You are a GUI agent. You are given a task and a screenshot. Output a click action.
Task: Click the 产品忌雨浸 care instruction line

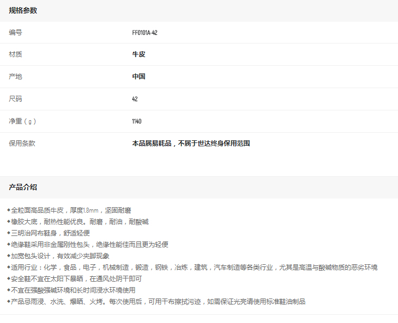(158, 301)
